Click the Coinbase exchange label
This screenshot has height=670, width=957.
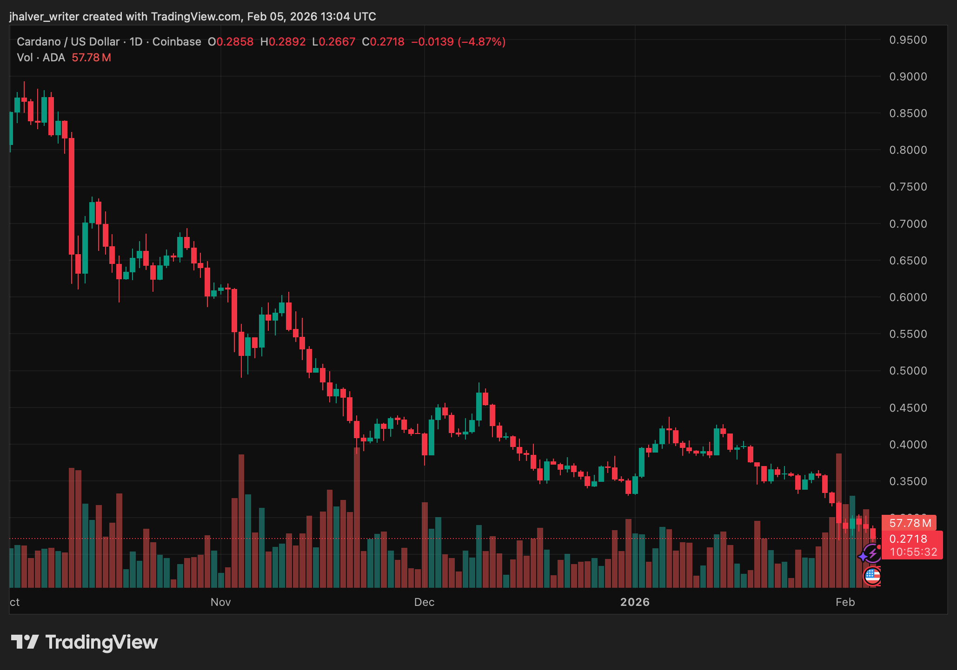pos(177,42)
